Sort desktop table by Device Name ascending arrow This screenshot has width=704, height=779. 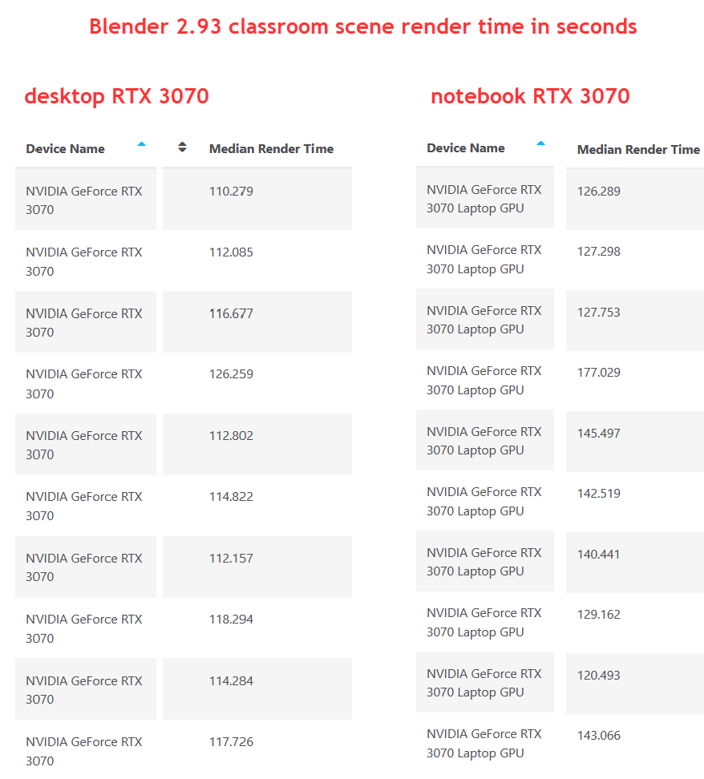tap(142, 144)
